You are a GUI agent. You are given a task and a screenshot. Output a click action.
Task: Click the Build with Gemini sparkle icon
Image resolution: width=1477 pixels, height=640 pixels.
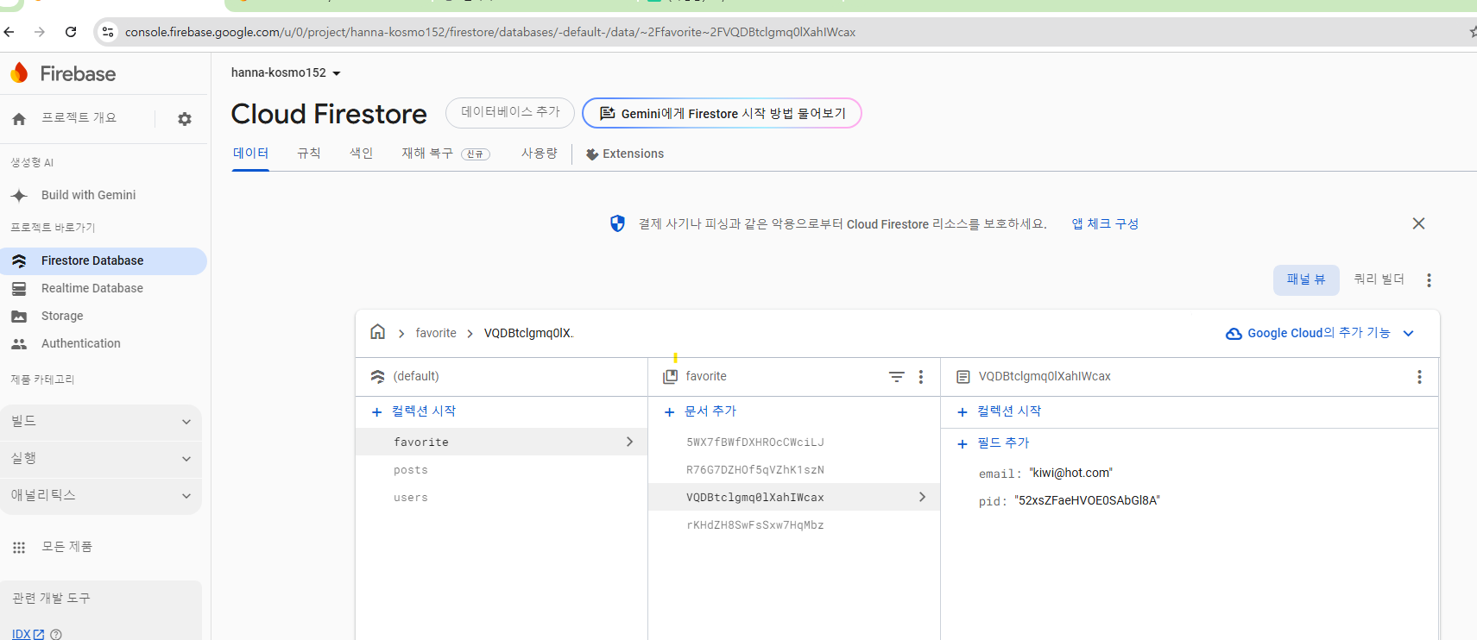click(19, 196)
